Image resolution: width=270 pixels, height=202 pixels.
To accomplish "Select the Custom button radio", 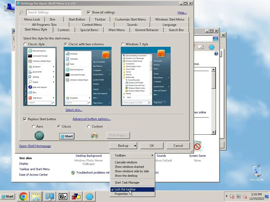I will tap(89, 127).
